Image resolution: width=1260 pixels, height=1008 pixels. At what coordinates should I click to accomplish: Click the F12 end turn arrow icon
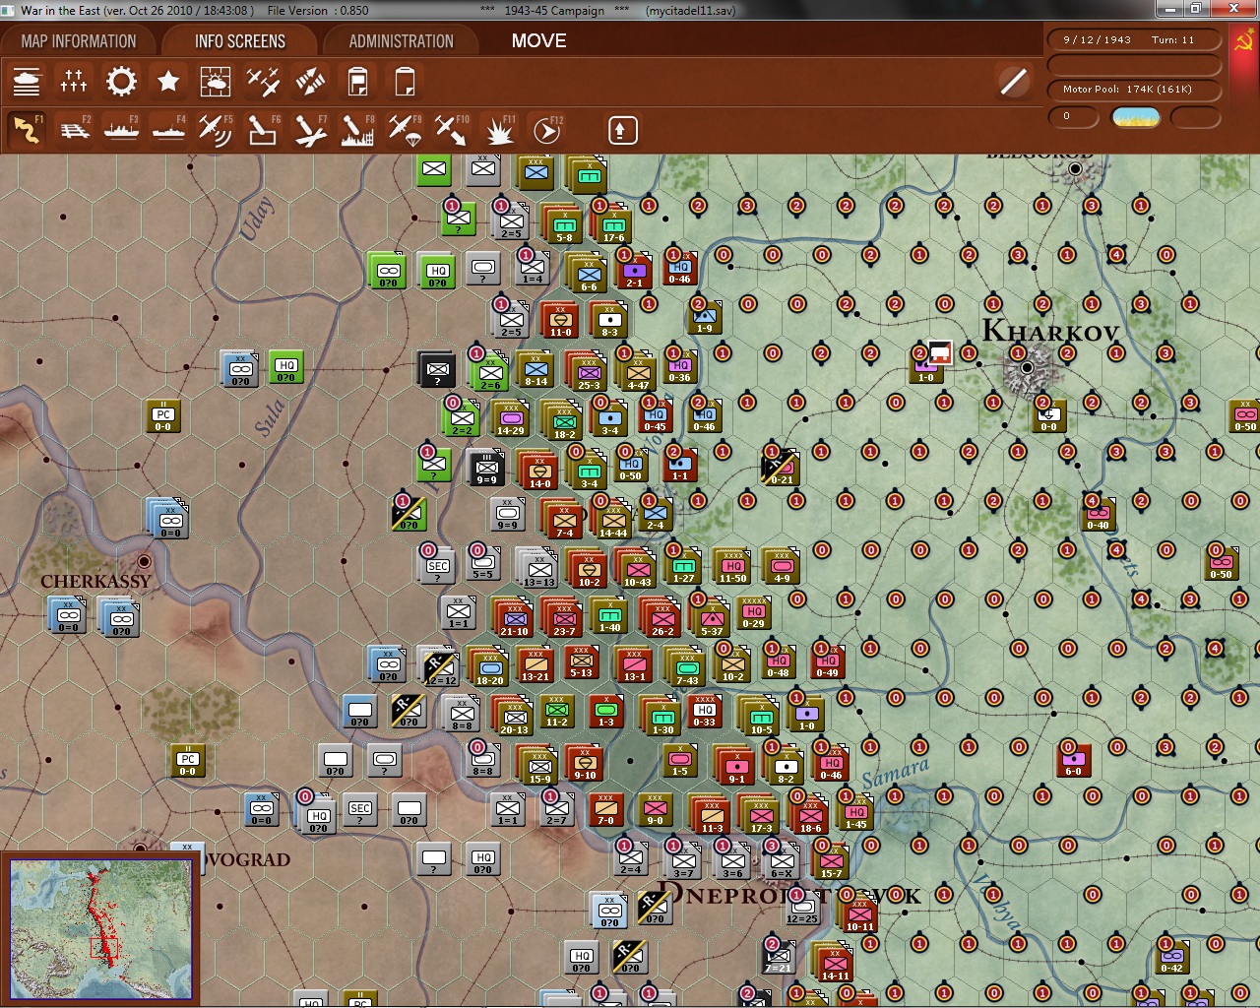(546, 130)
